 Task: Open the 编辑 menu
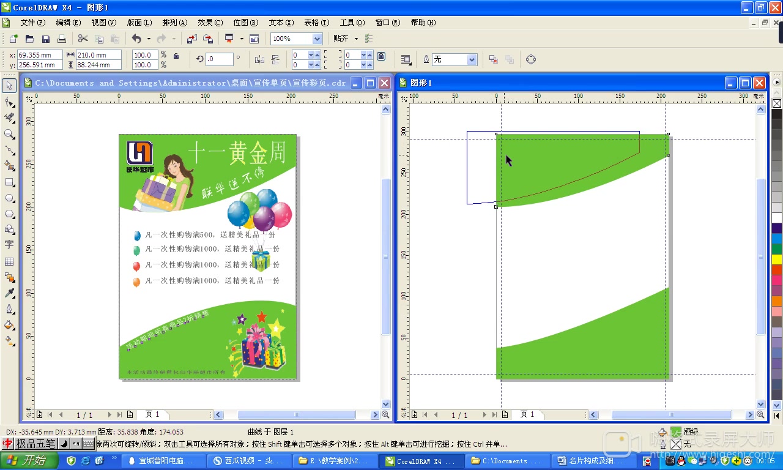click(68, 23)
